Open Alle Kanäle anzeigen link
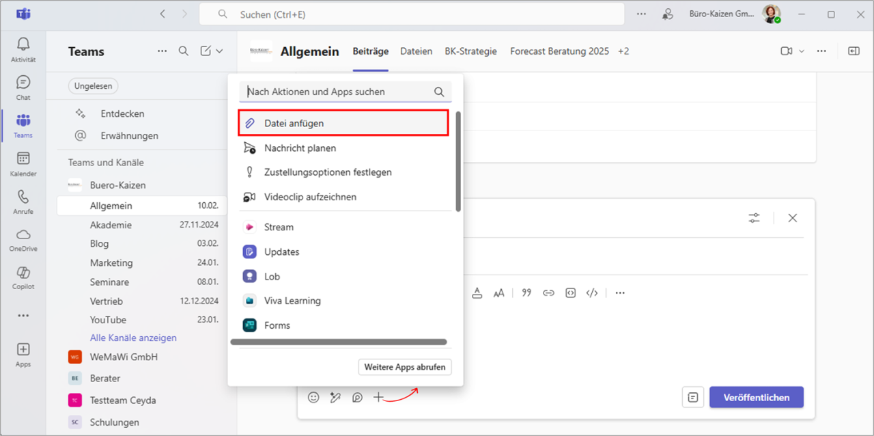Image resolution: width=874 pixels, height=436 pixels. pyautogui.click(x=133, y=338)
